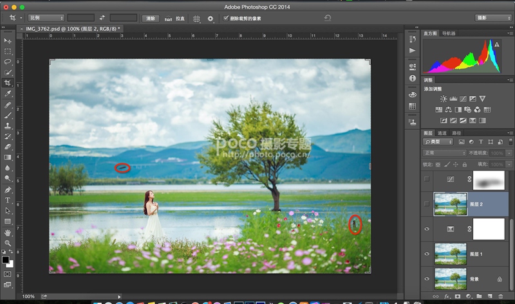The height and width of the screenshot is (304, 515).
Task: Open the Info panel icon
Action: (413, 78)
